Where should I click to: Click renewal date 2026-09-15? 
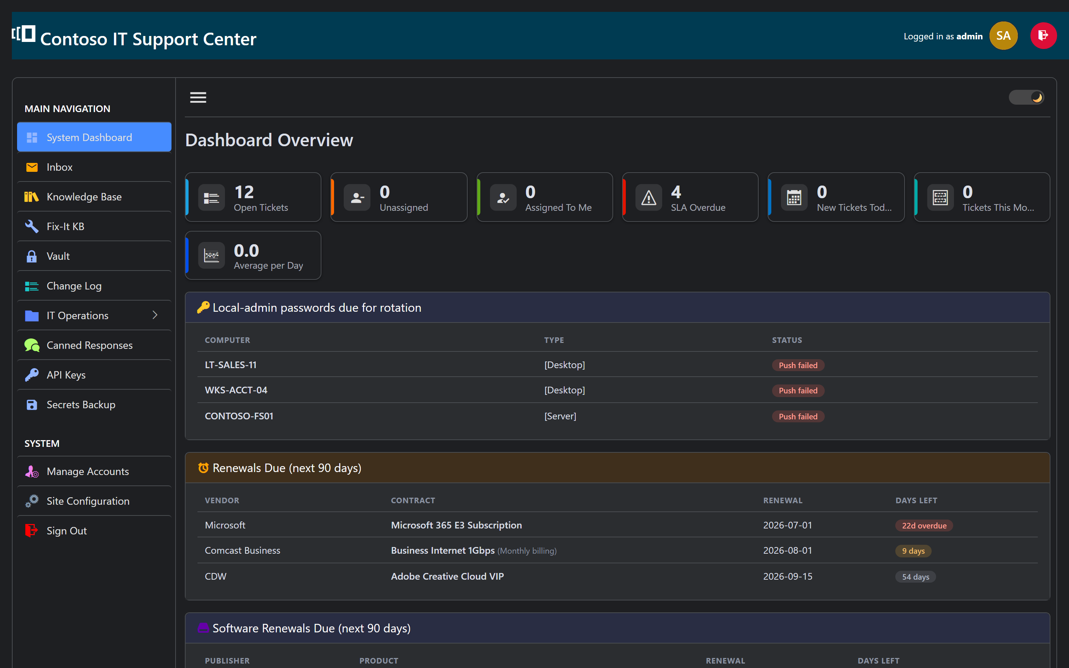tap(788, 576)
